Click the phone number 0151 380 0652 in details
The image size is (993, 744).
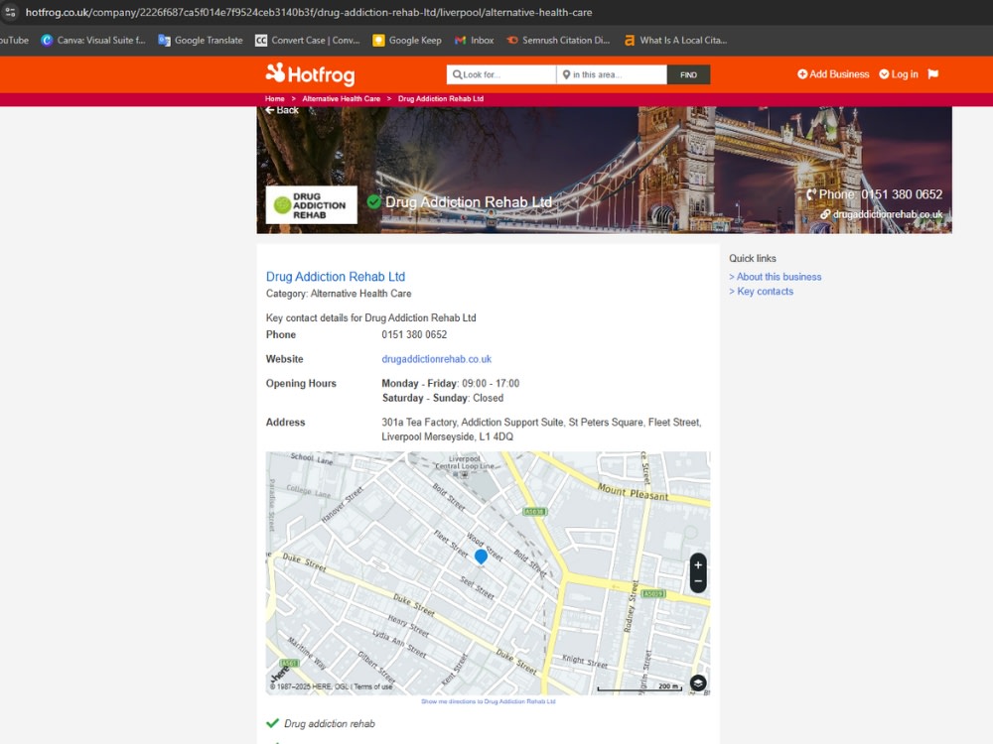414,334
